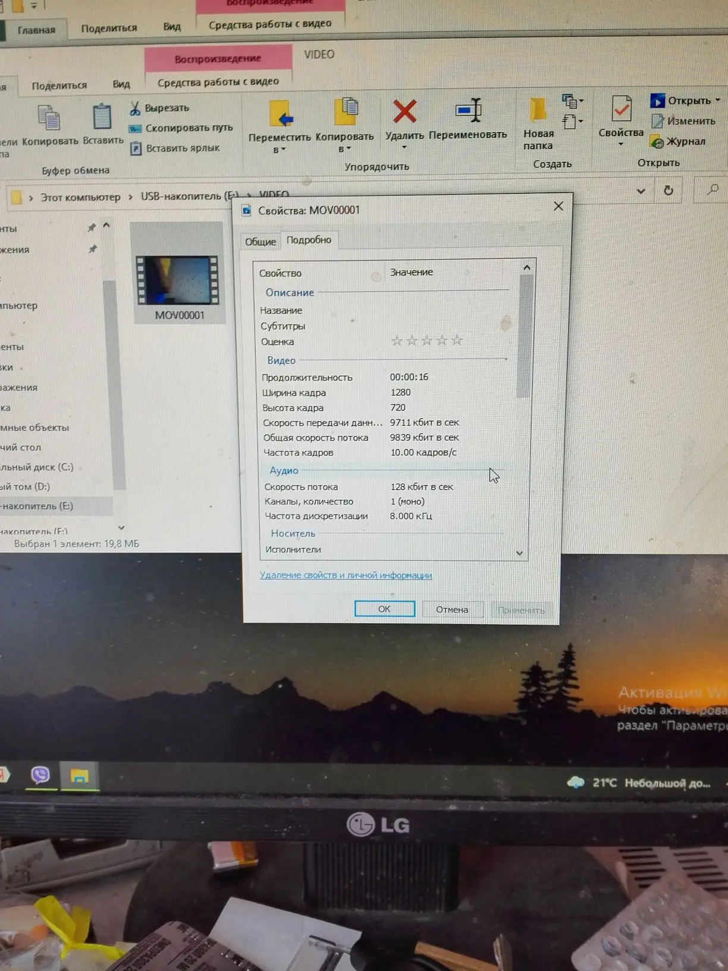Open the Move to (Переместить в) icon

pos(281,114)
